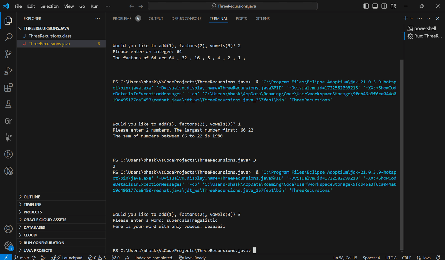
Task: Open the Extensions view
Action: pos(8,87)
